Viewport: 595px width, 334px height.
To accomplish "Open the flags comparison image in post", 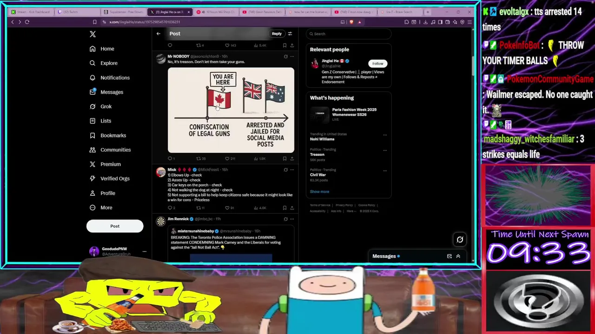I will 231,110.
